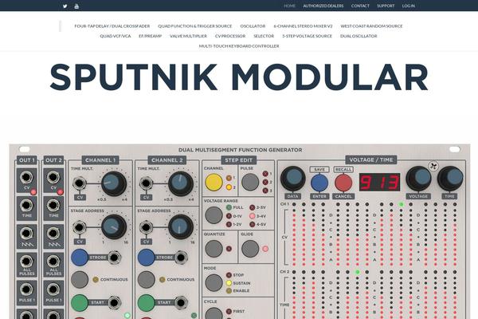Click the SPUTNIK MODULAR site title

click(x=239, y=77)
